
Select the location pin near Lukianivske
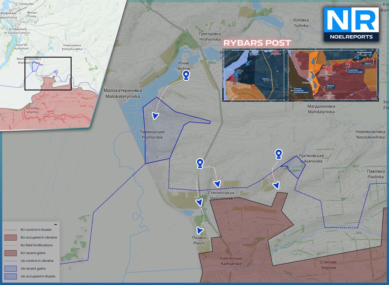click(278, 154)
